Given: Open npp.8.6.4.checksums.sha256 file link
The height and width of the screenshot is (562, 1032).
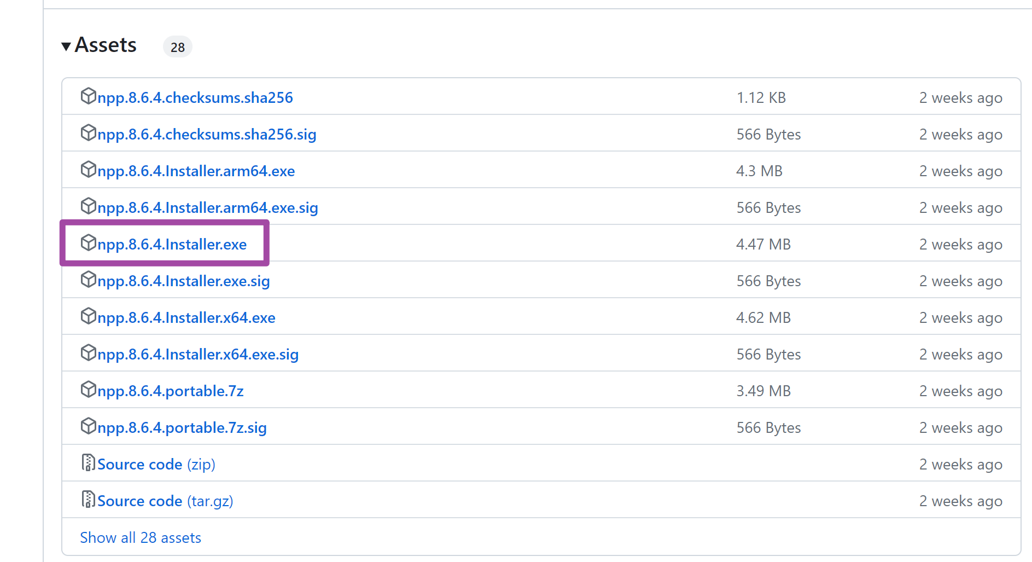Looking at the screenshot, I should point(195,98).
